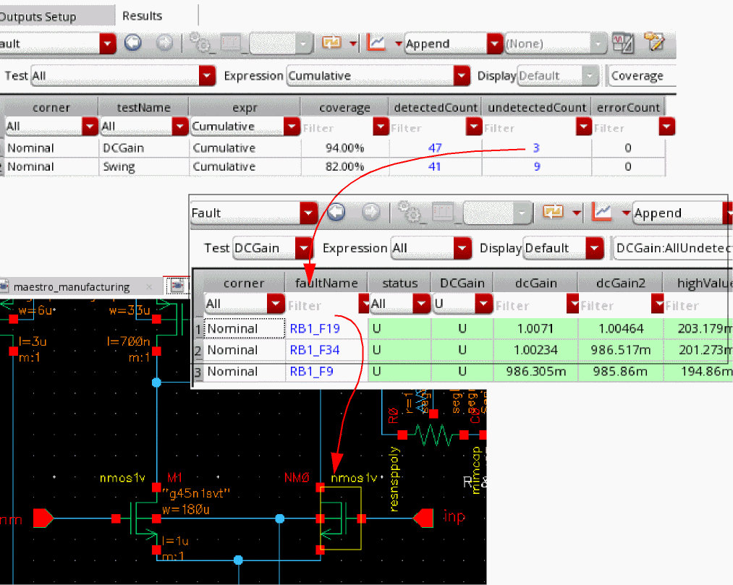This screenshot has height=585, width=733.
Task: Switch to the Results tab
Action: click(142, 15)
